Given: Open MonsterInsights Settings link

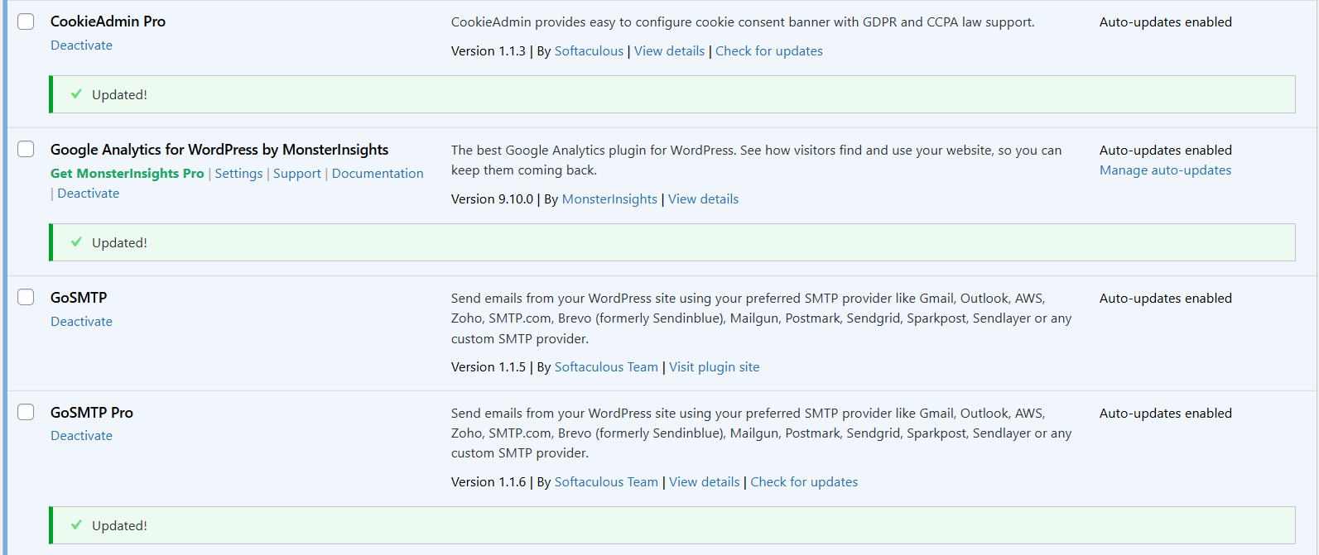Looking at the screenshot, I should click(x=238, y=174).
